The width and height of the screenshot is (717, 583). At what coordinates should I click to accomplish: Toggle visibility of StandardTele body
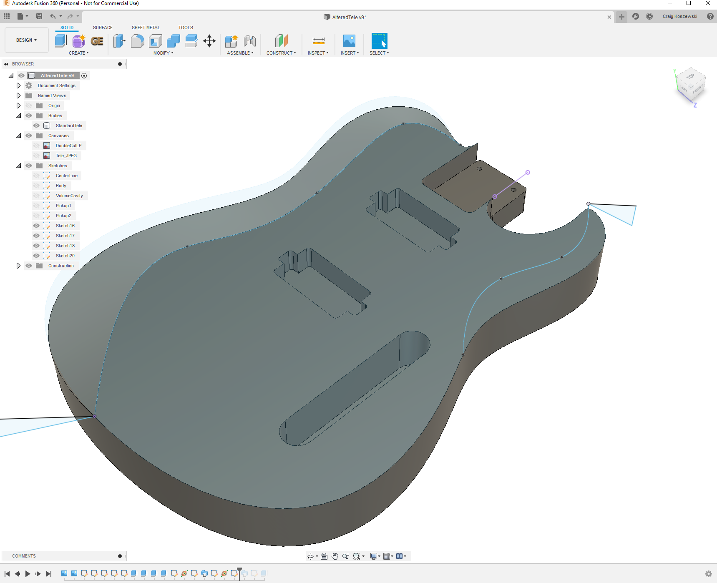(36, 126)
